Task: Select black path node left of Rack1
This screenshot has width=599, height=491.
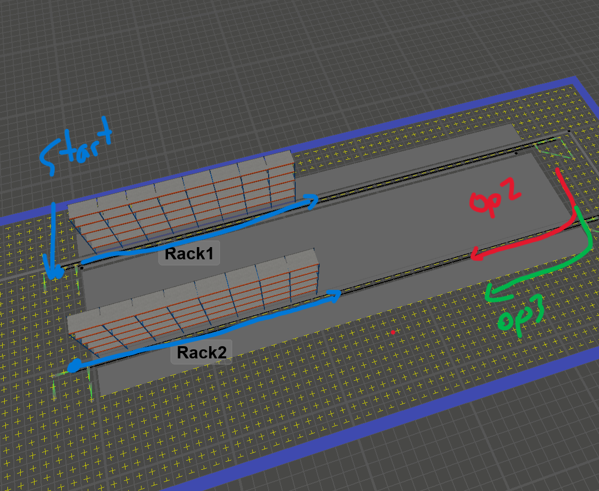Action: [x=81, y=268]
